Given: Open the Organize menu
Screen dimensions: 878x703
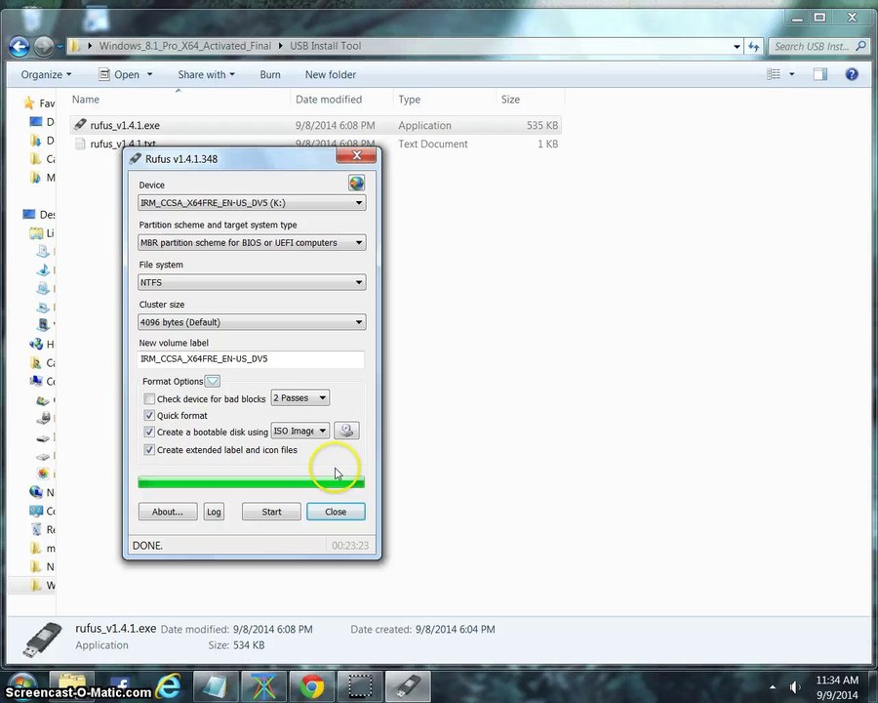Looking at the screenshot, I should tap(46, 74).
